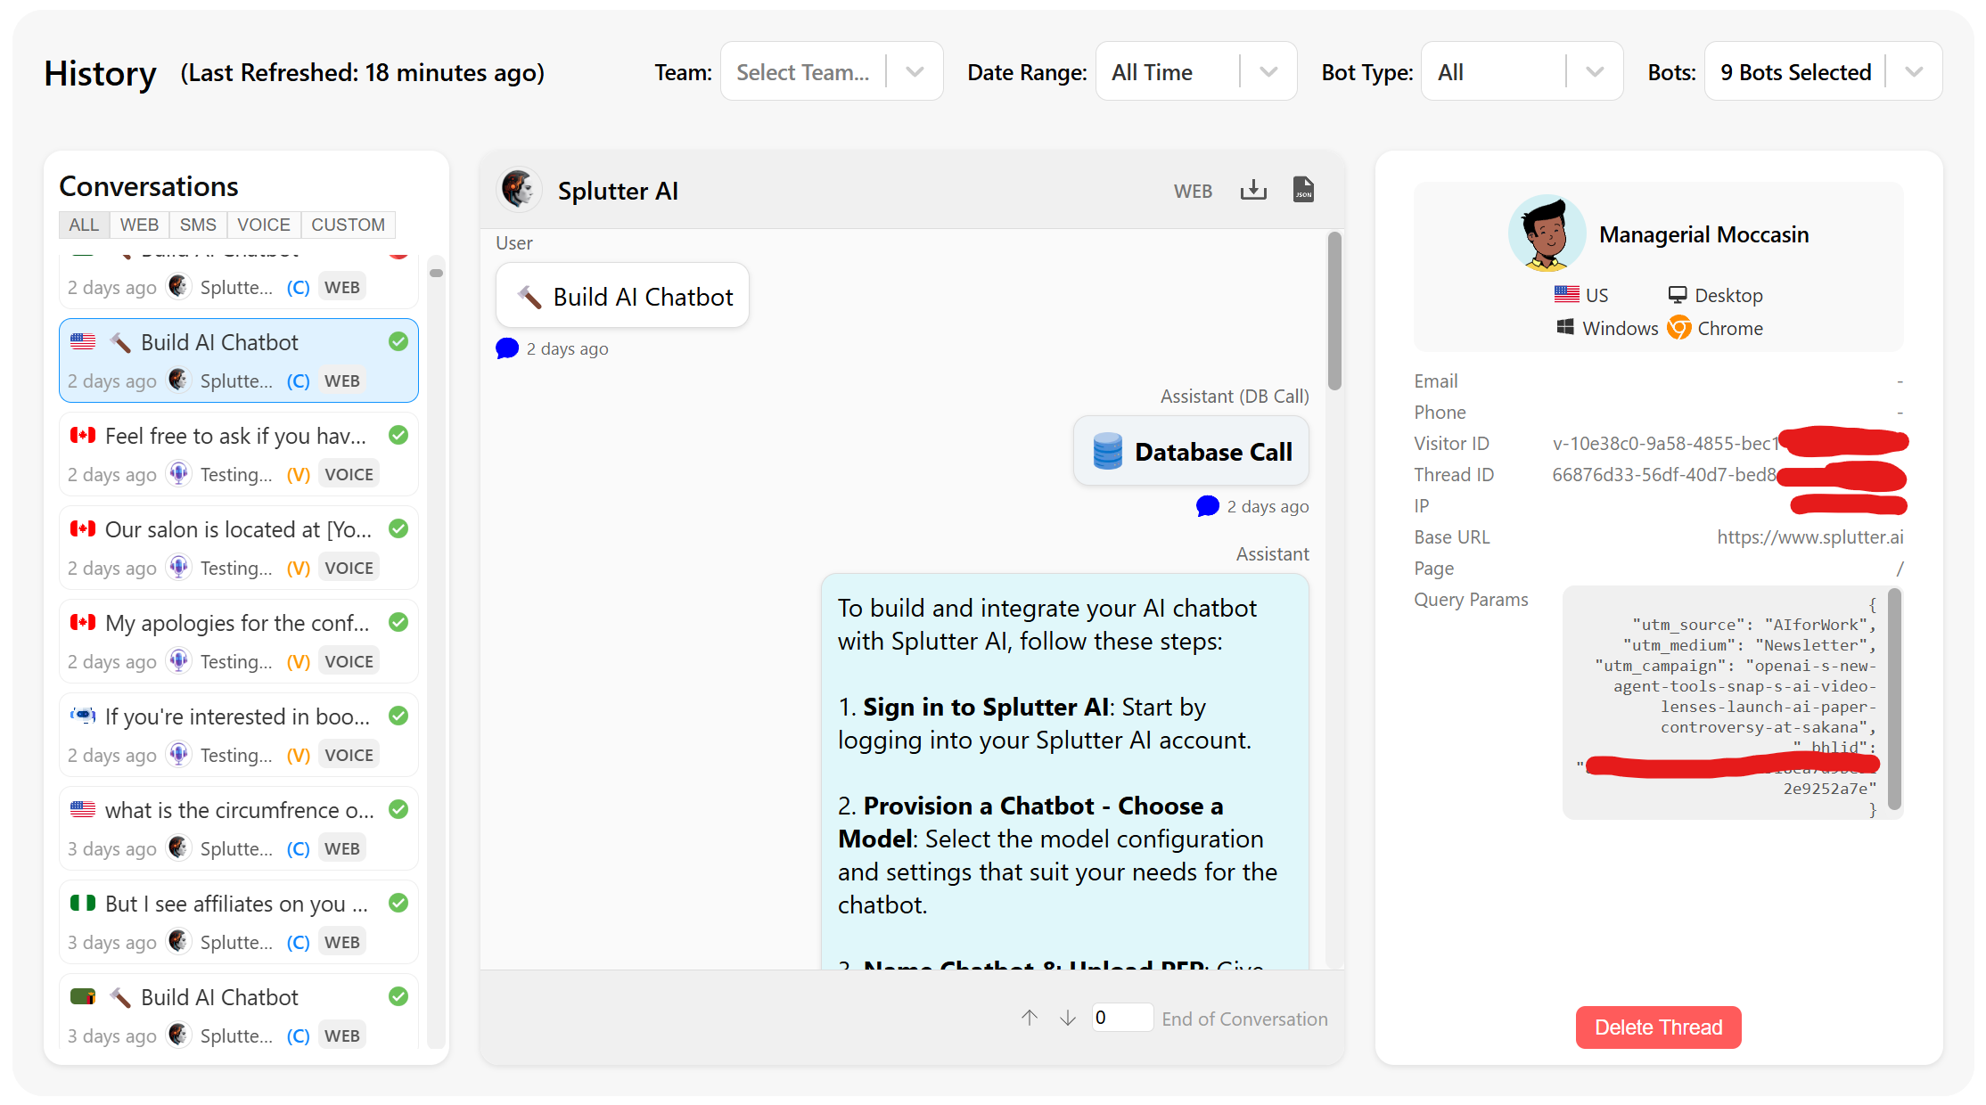Click the Managerial Moccasin visitor avatar
The image size is (1986, 1105).
[x=1547, y=234]
